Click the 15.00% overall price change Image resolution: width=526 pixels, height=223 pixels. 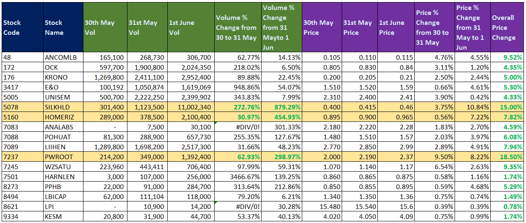(x=507, y=107)
